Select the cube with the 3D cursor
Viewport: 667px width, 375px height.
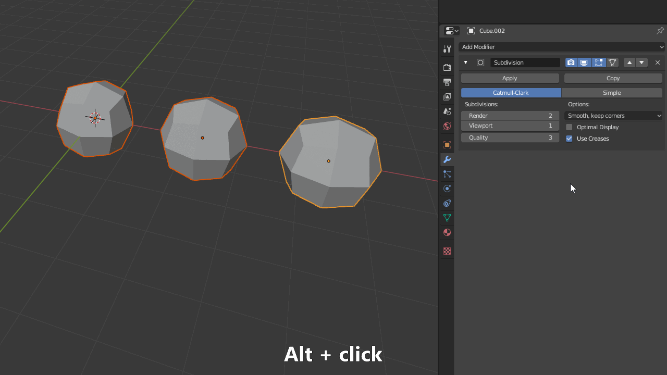pos(95,118)
